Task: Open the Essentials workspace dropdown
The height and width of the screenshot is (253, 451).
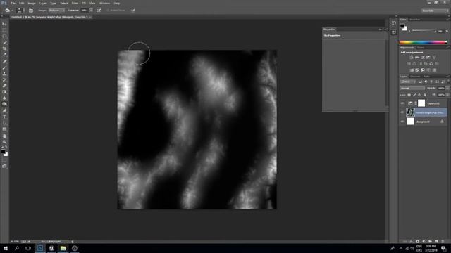Action: 435,11
